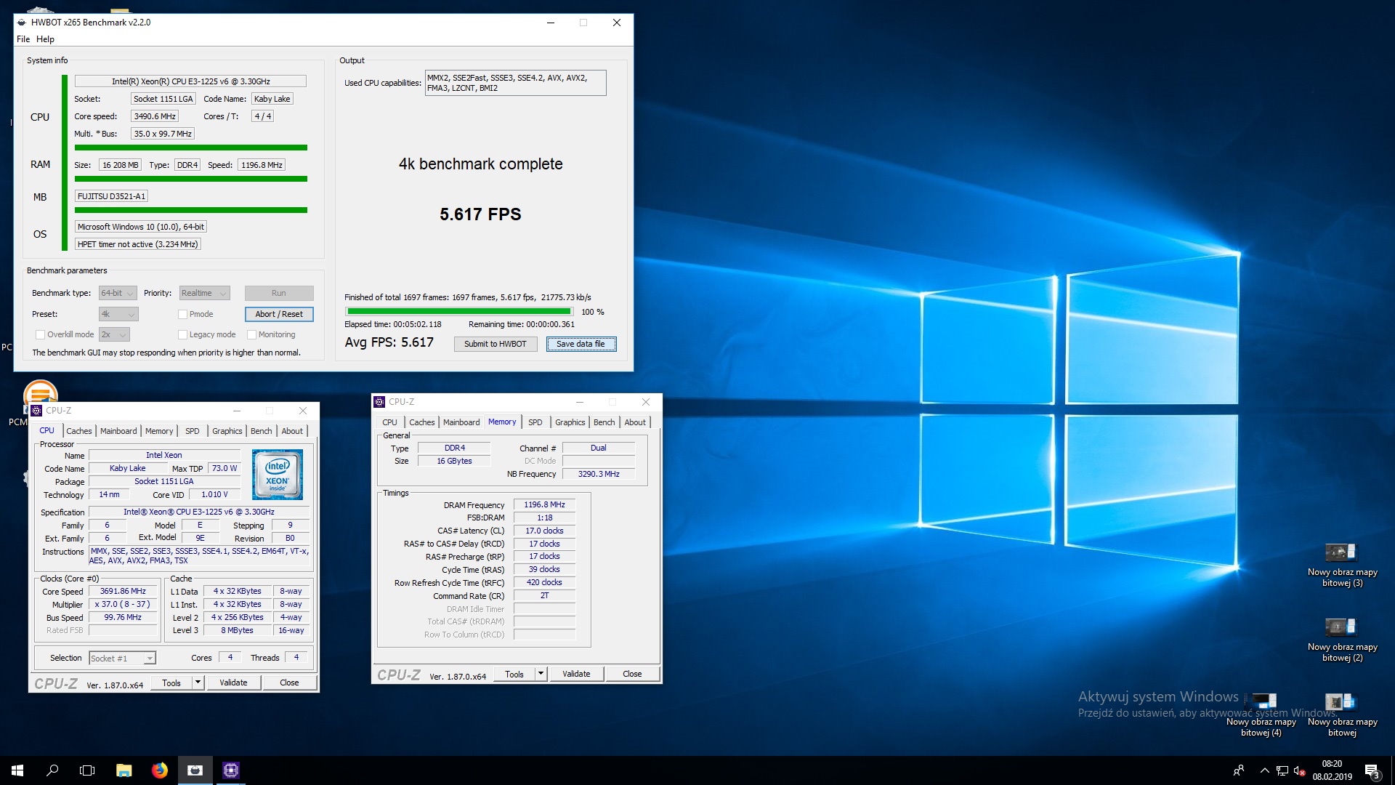Open the Action Center notifications icon

pos(1372,770)
